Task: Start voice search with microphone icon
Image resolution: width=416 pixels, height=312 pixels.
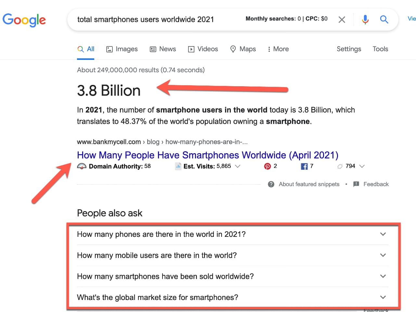Action: point(365,20)
